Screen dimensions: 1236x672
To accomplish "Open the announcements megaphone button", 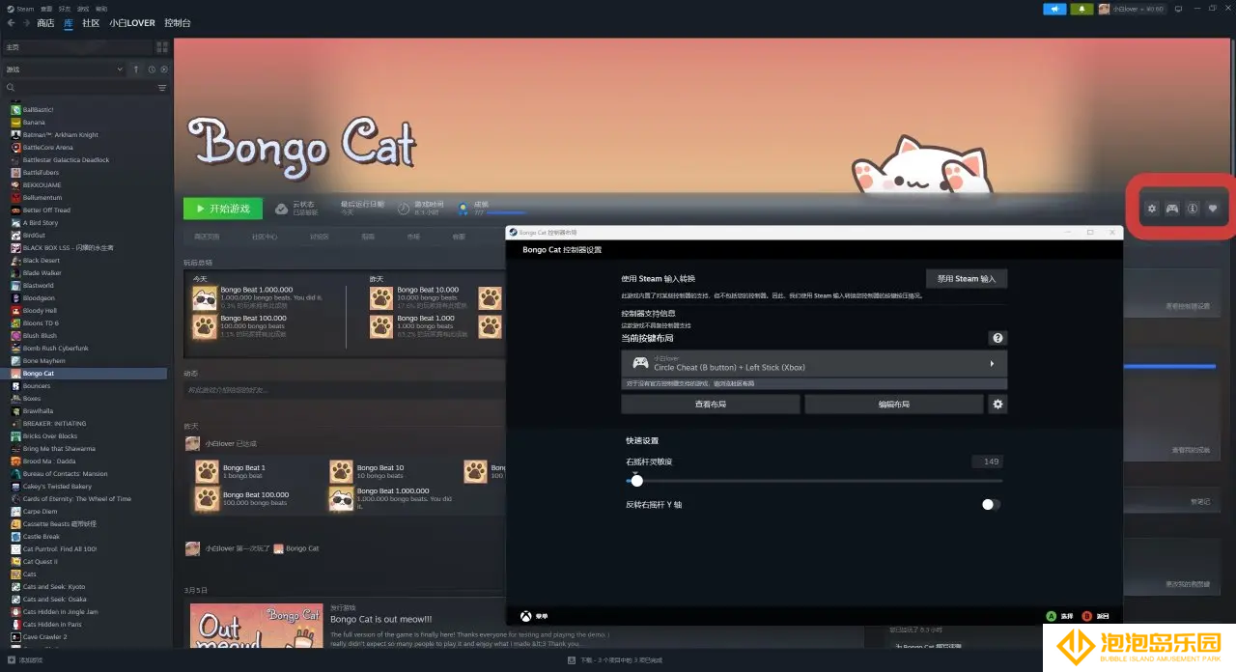I will click(x=1054, y=9).
